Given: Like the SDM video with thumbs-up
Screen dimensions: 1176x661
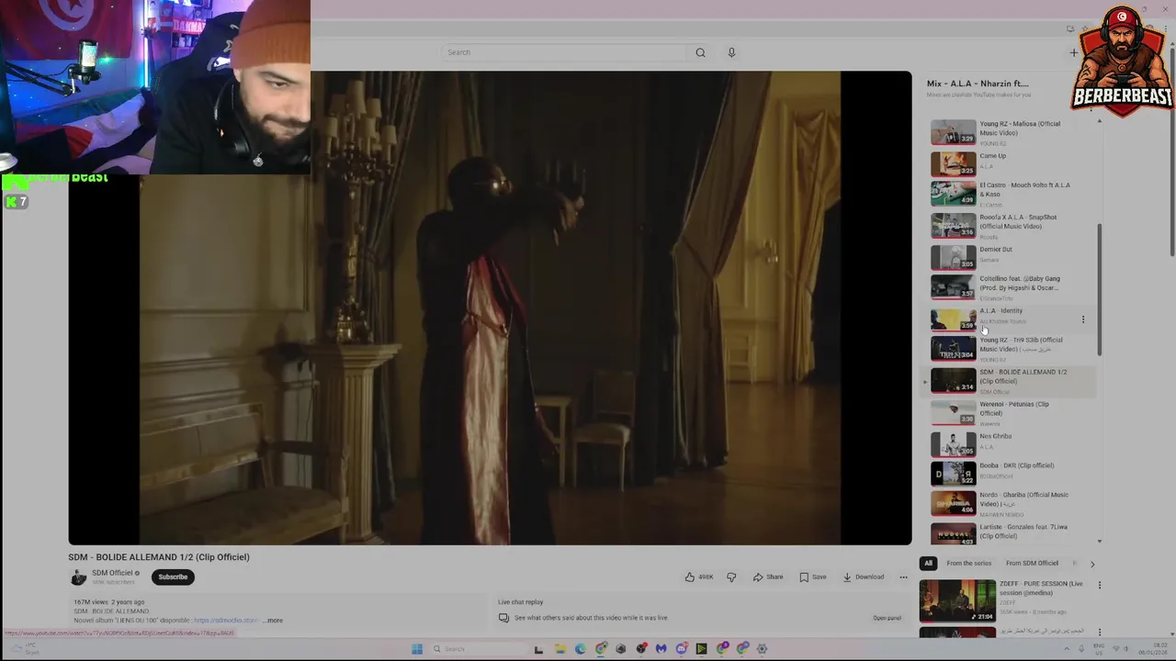Looking at the screenshot, I should [698, 577].
